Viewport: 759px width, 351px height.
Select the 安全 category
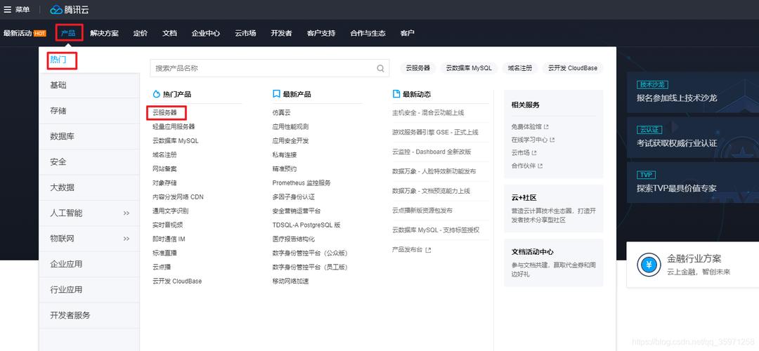pos(89,162)
